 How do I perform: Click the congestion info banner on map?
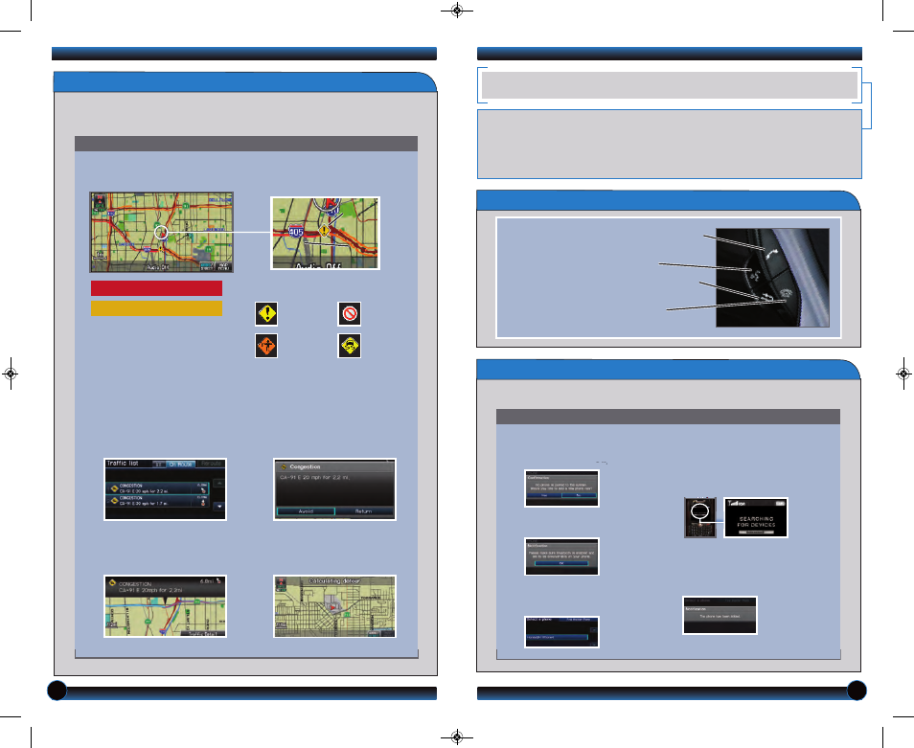(166, 587)
